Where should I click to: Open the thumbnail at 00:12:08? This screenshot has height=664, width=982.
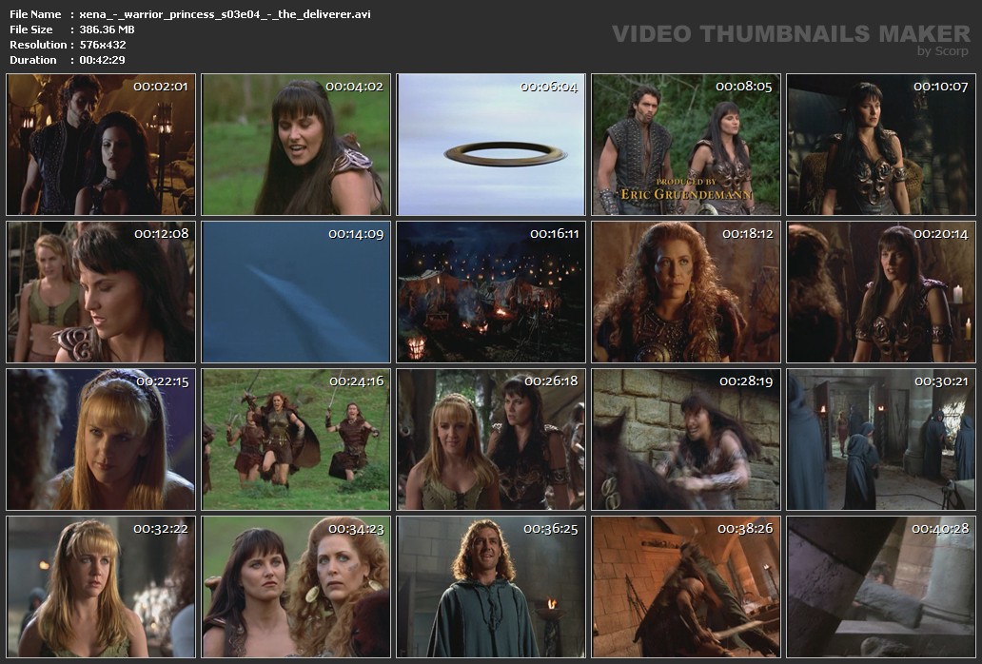[x=101, y=292]
